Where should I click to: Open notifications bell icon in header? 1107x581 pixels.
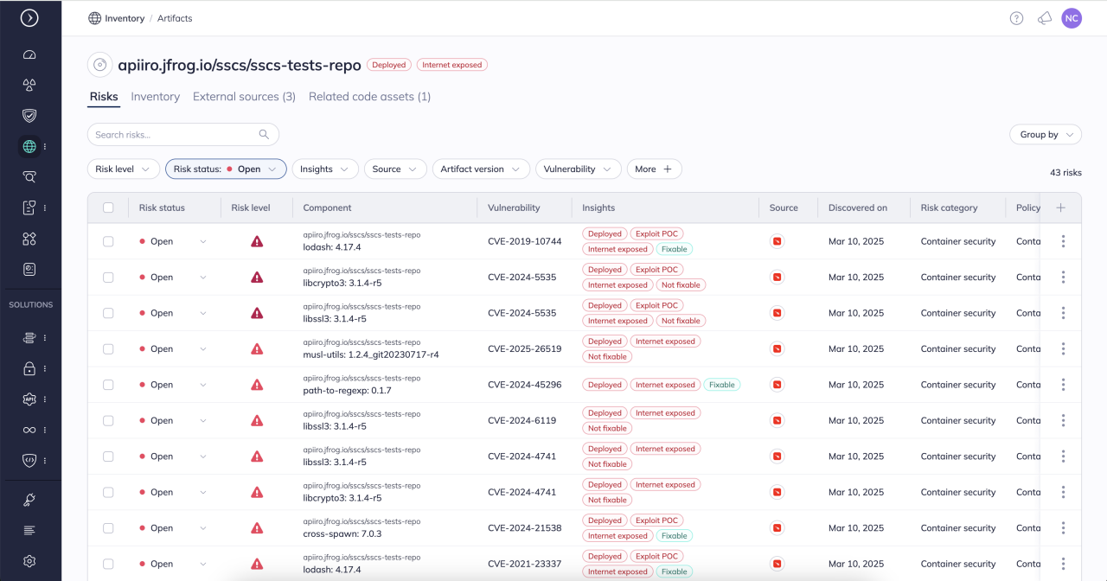pyautogui.click(x=1045, y=18)
